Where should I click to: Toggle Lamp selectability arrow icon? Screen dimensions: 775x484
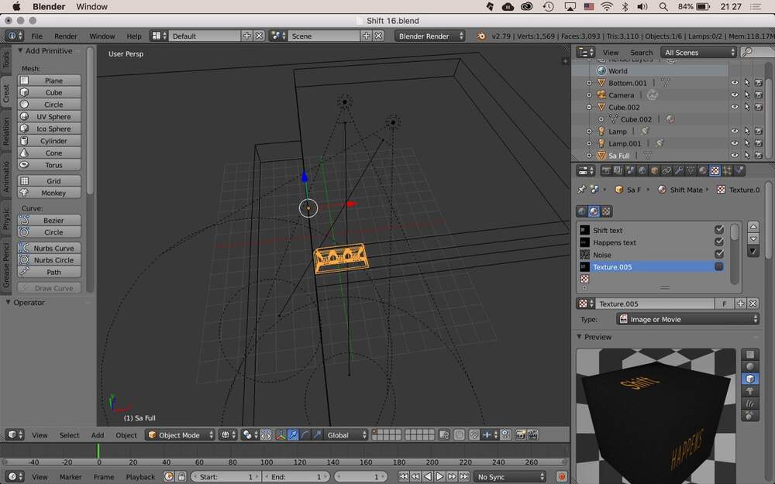tap(747, 132)
